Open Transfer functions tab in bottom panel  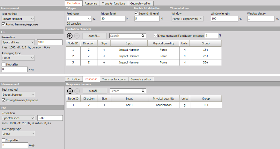[x=114, y=79]
